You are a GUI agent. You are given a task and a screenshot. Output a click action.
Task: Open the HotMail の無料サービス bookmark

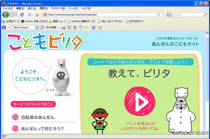click(x=82, y=21)
